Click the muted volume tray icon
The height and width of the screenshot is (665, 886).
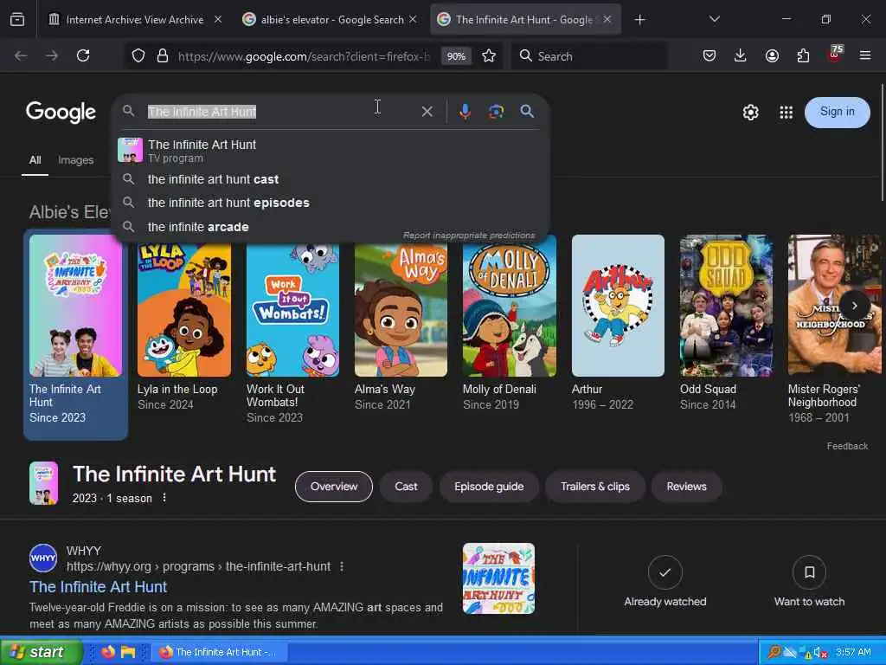click(x=820, y=653)
